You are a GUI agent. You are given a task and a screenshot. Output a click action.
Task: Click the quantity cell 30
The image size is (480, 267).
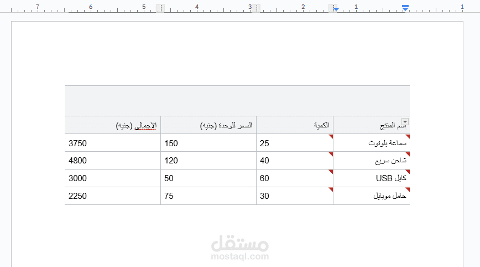[x=295, y=196]
